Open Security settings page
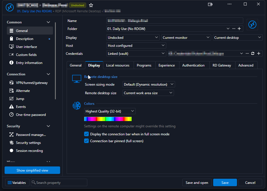Image resolution: width=267 pixels, height=191 pixels. tap(30, 143)
